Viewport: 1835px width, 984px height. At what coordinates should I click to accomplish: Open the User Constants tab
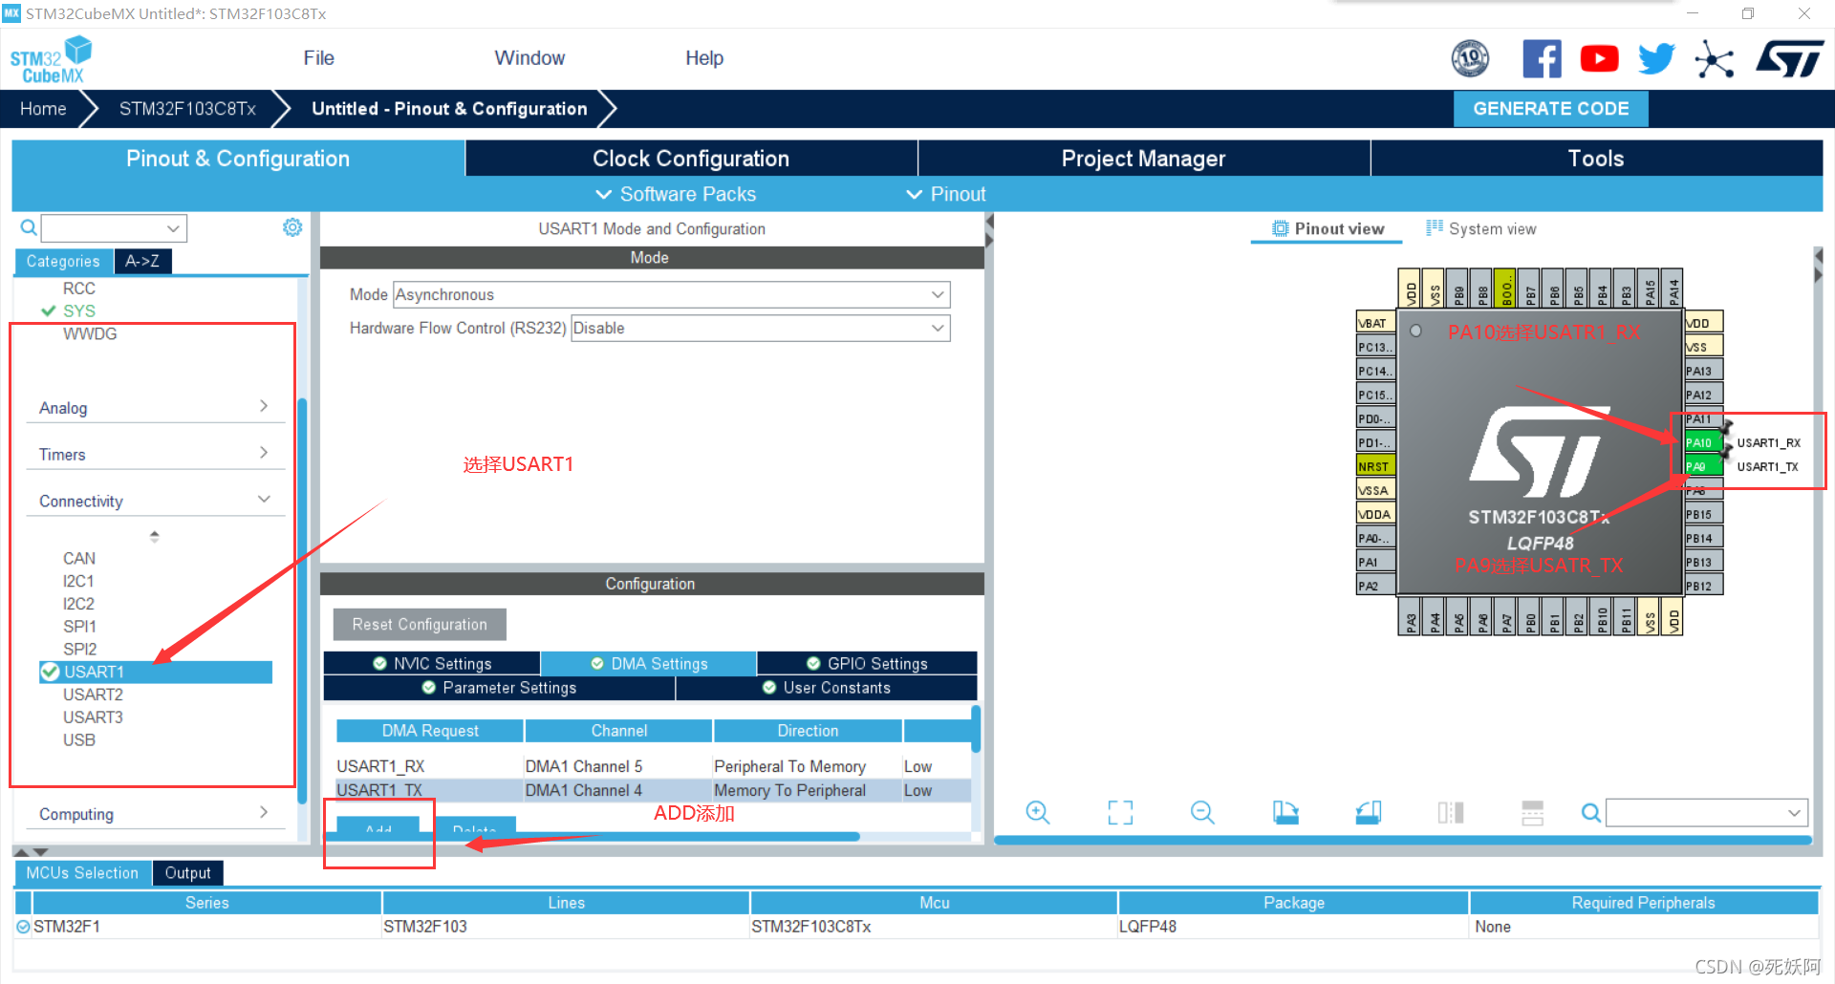point(827,688)
